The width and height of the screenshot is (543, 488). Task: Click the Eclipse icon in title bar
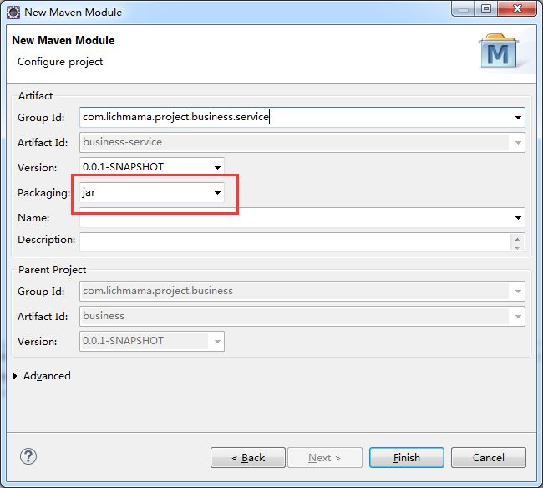coord(13,13)
